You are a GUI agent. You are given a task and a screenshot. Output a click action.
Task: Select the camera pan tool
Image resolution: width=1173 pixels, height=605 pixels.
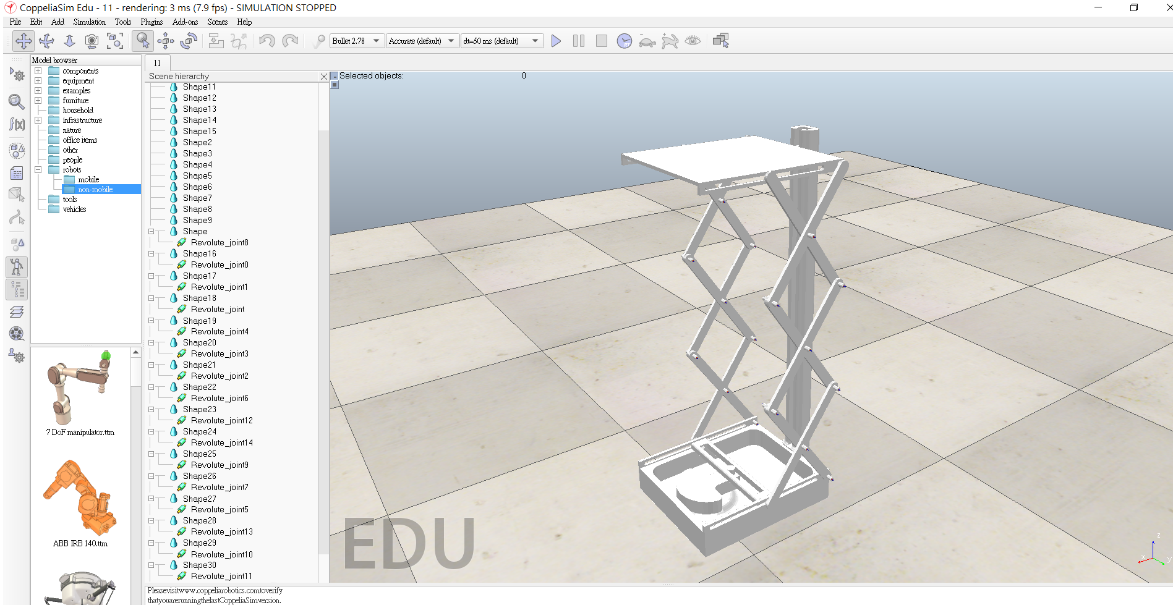click(23, 41)
